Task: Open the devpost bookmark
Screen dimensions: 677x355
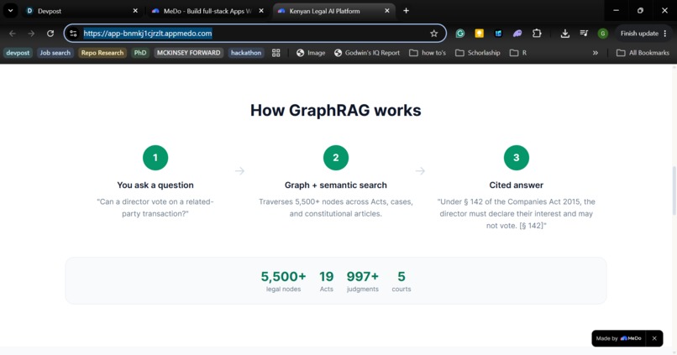Action: point(18,53)
